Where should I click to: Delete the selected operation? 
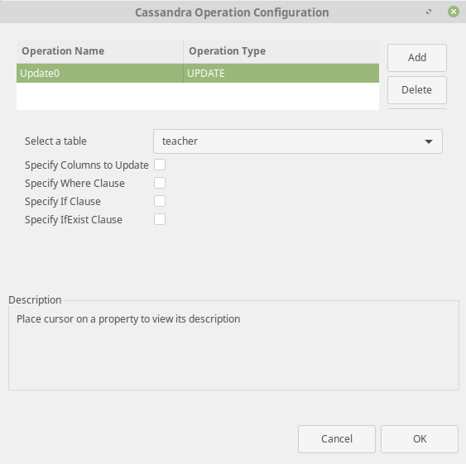tap(417, 90)
